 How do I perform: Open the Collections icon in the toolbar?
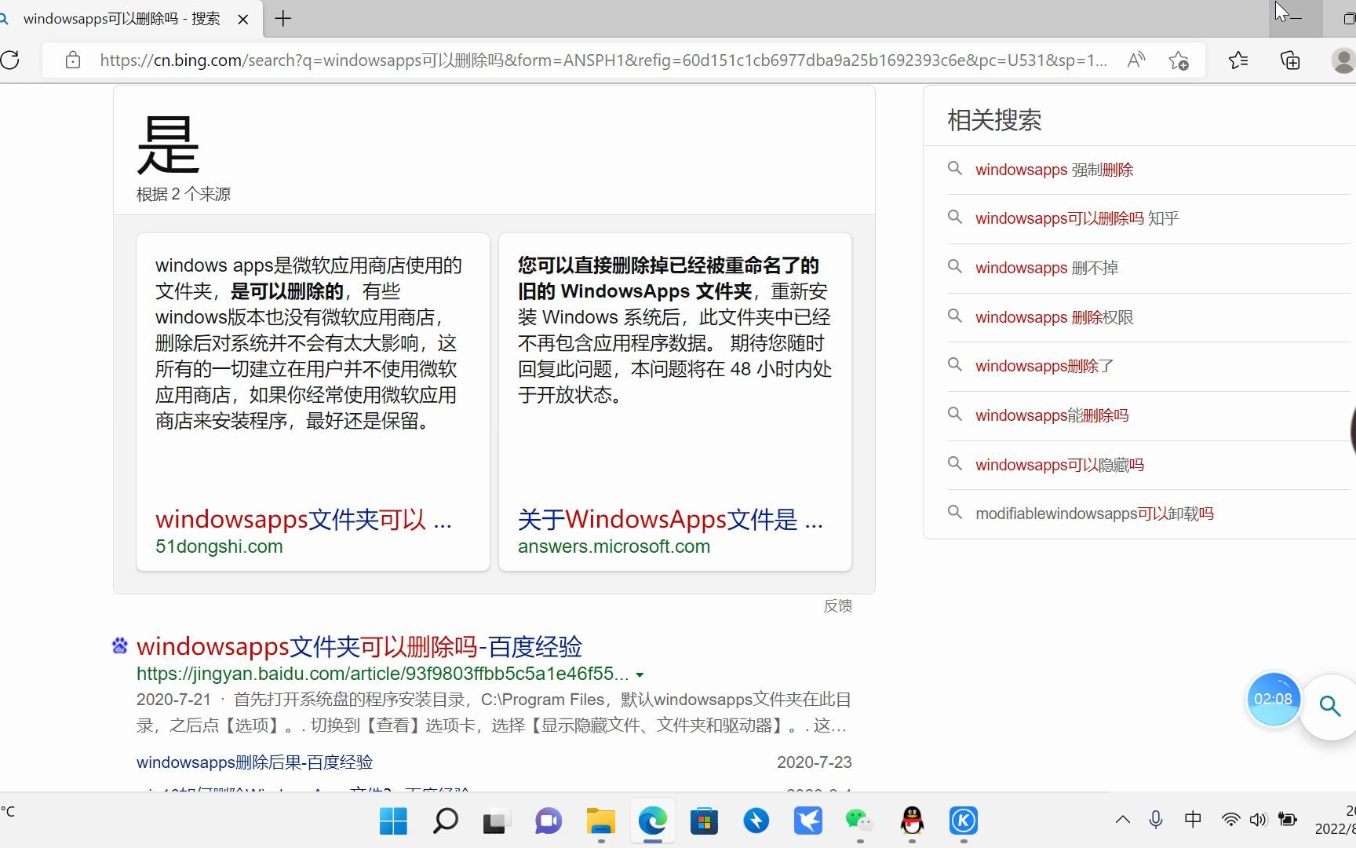pos(1290,60)
